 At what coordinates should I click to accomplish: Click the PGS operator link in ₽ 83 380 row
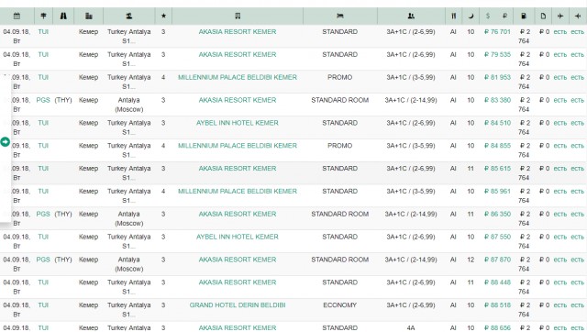43,100
